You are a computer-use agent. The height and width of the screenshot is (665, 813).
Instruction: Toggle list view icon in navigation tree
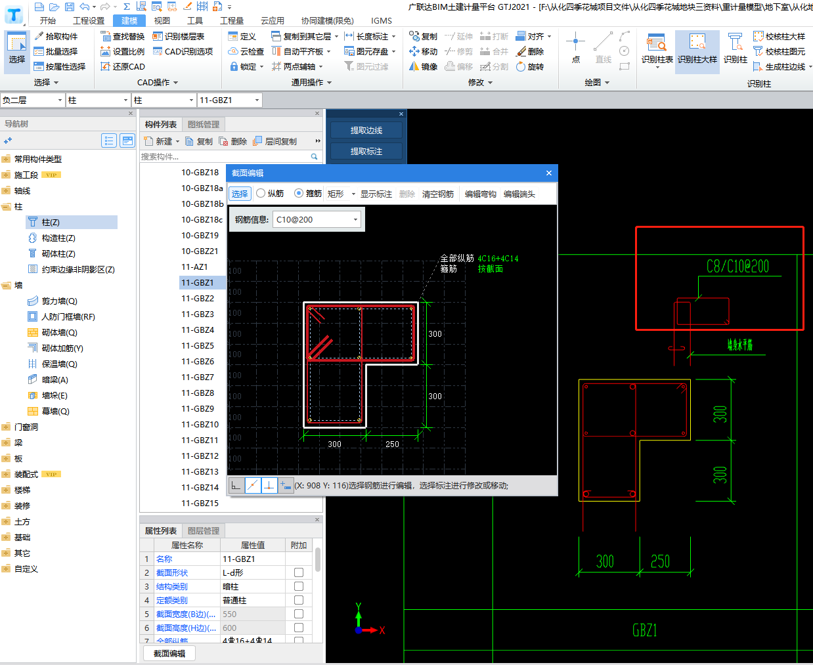[109, 140]
